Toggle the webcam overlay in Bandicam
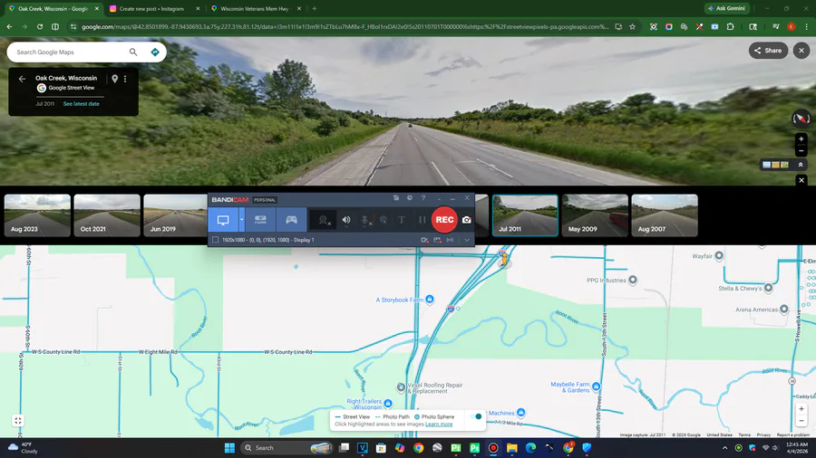 coord(324,220)
